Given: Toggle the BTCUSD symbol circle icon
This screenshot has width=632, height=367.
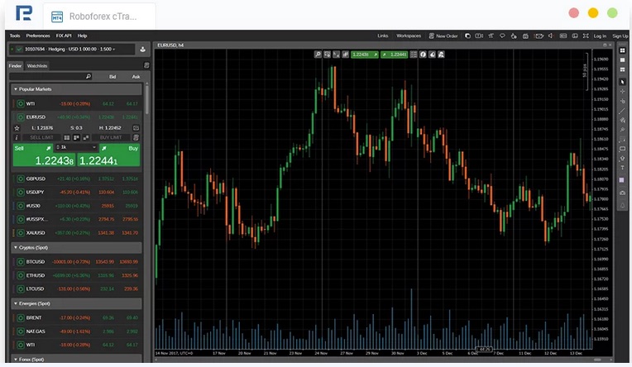Looking at the screenshot, I should [21, 262].
